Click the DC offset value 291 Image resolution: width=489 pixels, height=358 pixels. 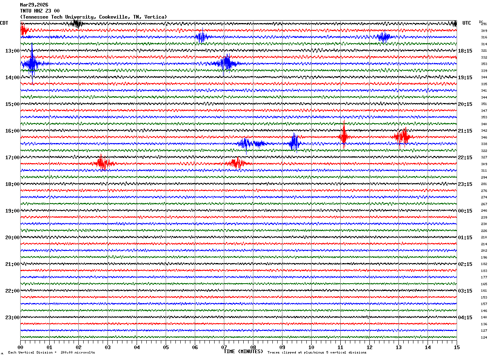484,24
